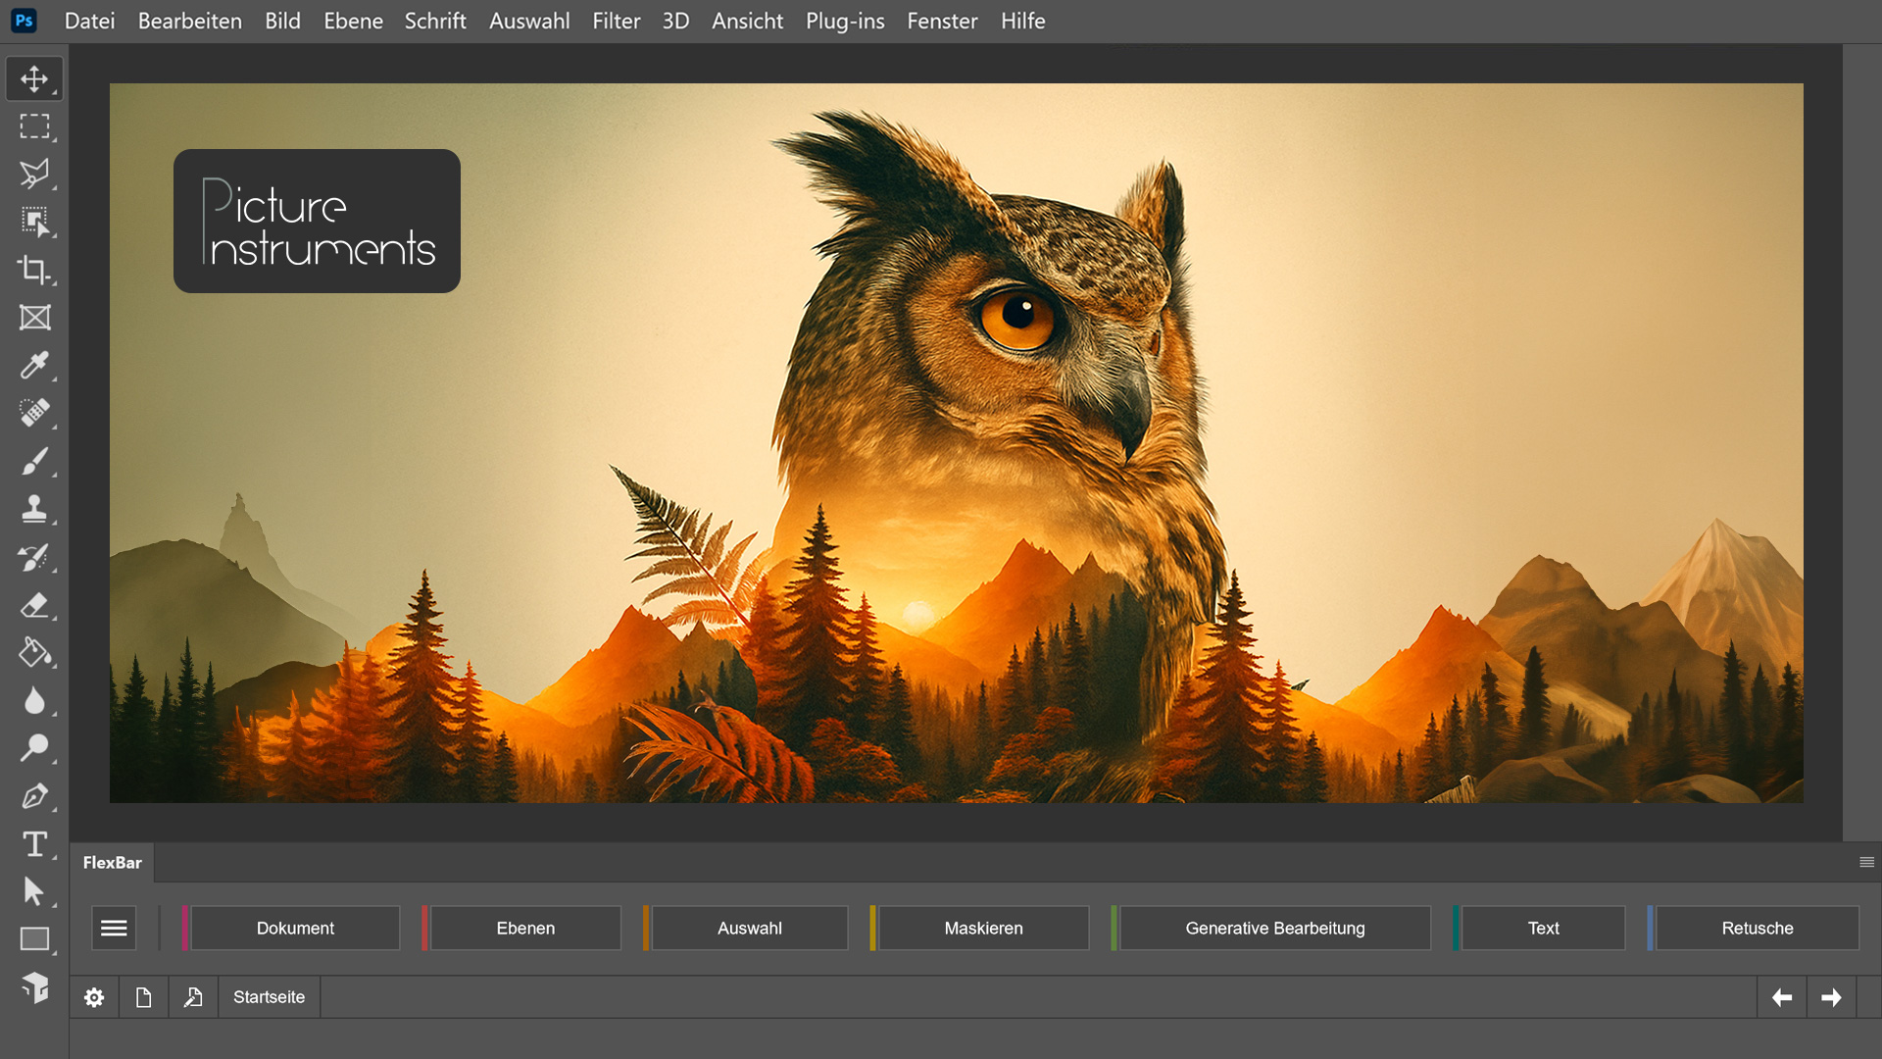1882x1059 pixels.
Task: Open the Plug-ins menu
Action: (845, 21)
